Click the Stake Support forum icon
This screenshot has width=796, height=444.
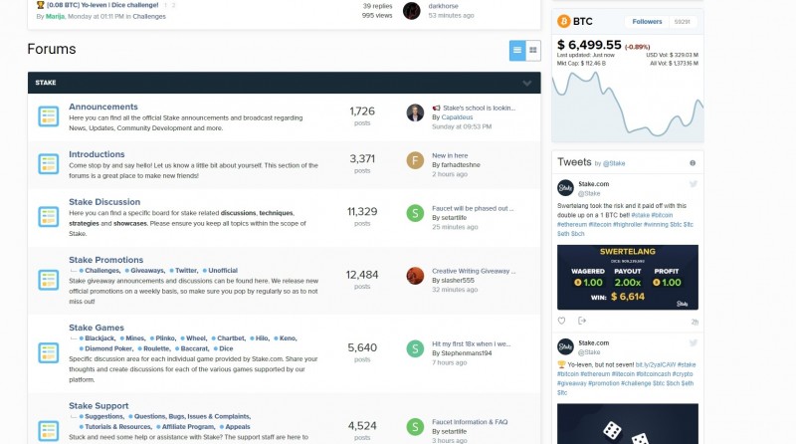(48, 431)
